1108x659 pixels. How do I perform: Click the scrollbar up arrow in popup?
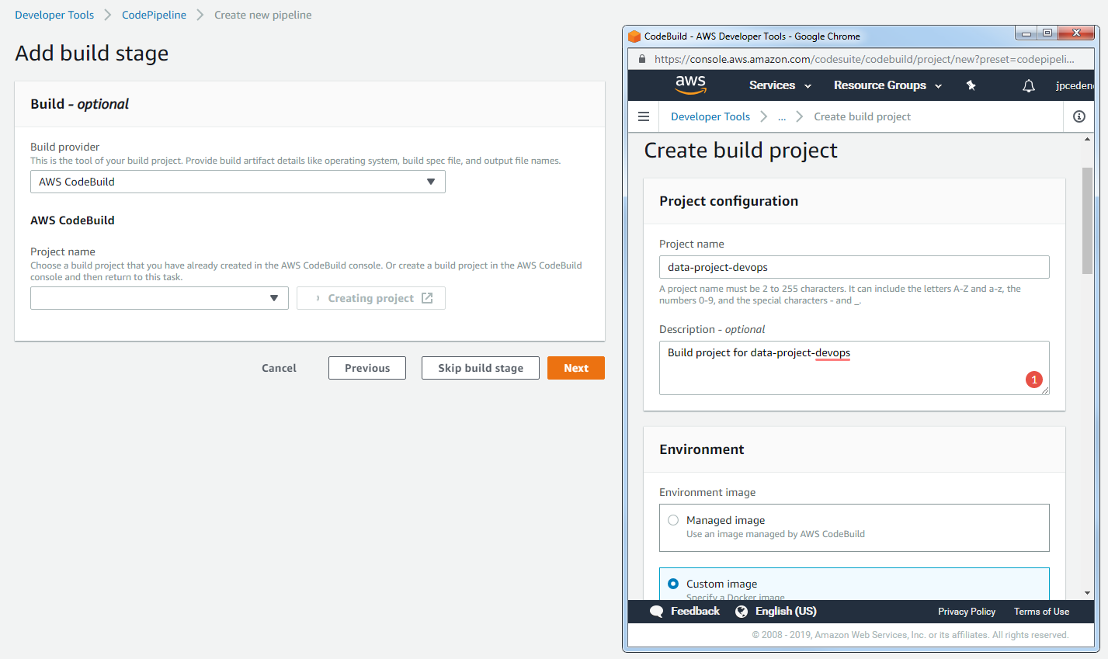pos(1087,139)
